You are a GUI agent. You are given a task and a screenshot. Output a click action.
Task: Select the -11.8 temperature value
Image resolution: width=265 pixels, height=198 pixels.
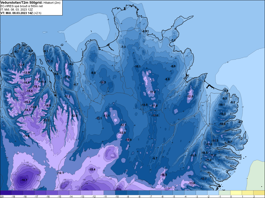click(x=154, y=106)
